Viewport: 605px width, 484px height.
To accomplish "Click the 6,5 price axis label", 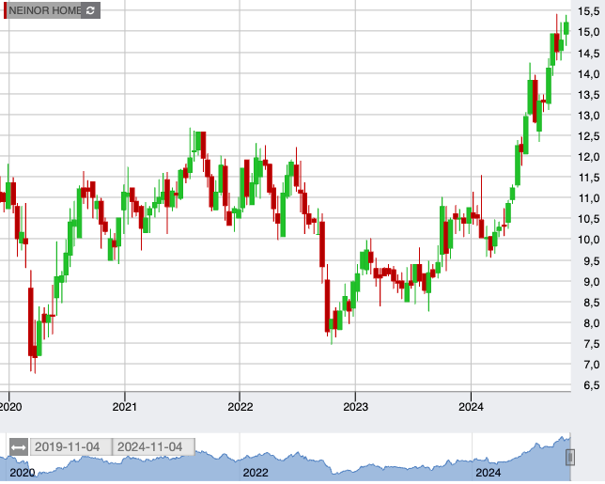I will [592, 385].
